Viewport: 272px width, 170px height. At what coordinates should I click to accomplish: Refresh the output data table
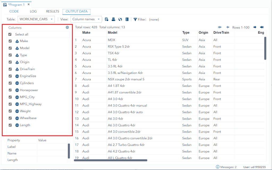120,19
